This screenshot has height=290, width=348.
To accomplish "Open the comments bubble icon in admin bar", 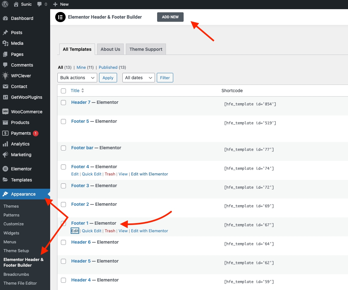I will point(40,4).
